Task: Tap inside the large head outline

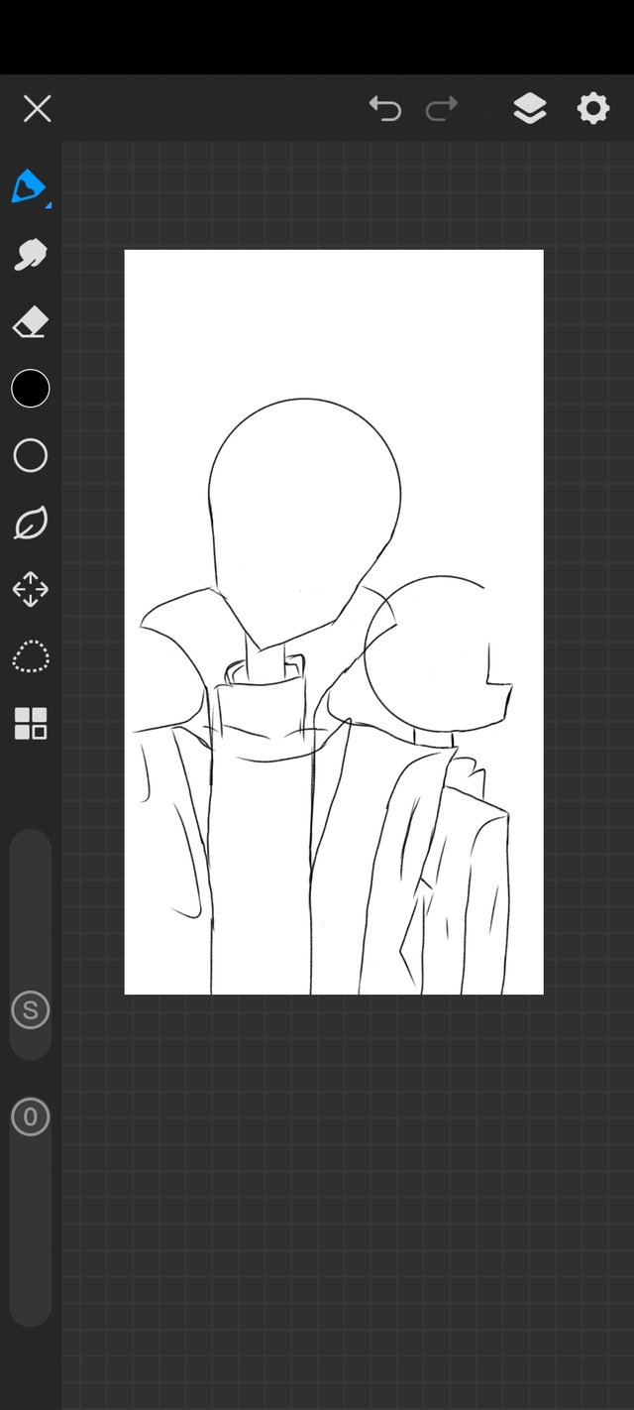Action: pos(302,496)
